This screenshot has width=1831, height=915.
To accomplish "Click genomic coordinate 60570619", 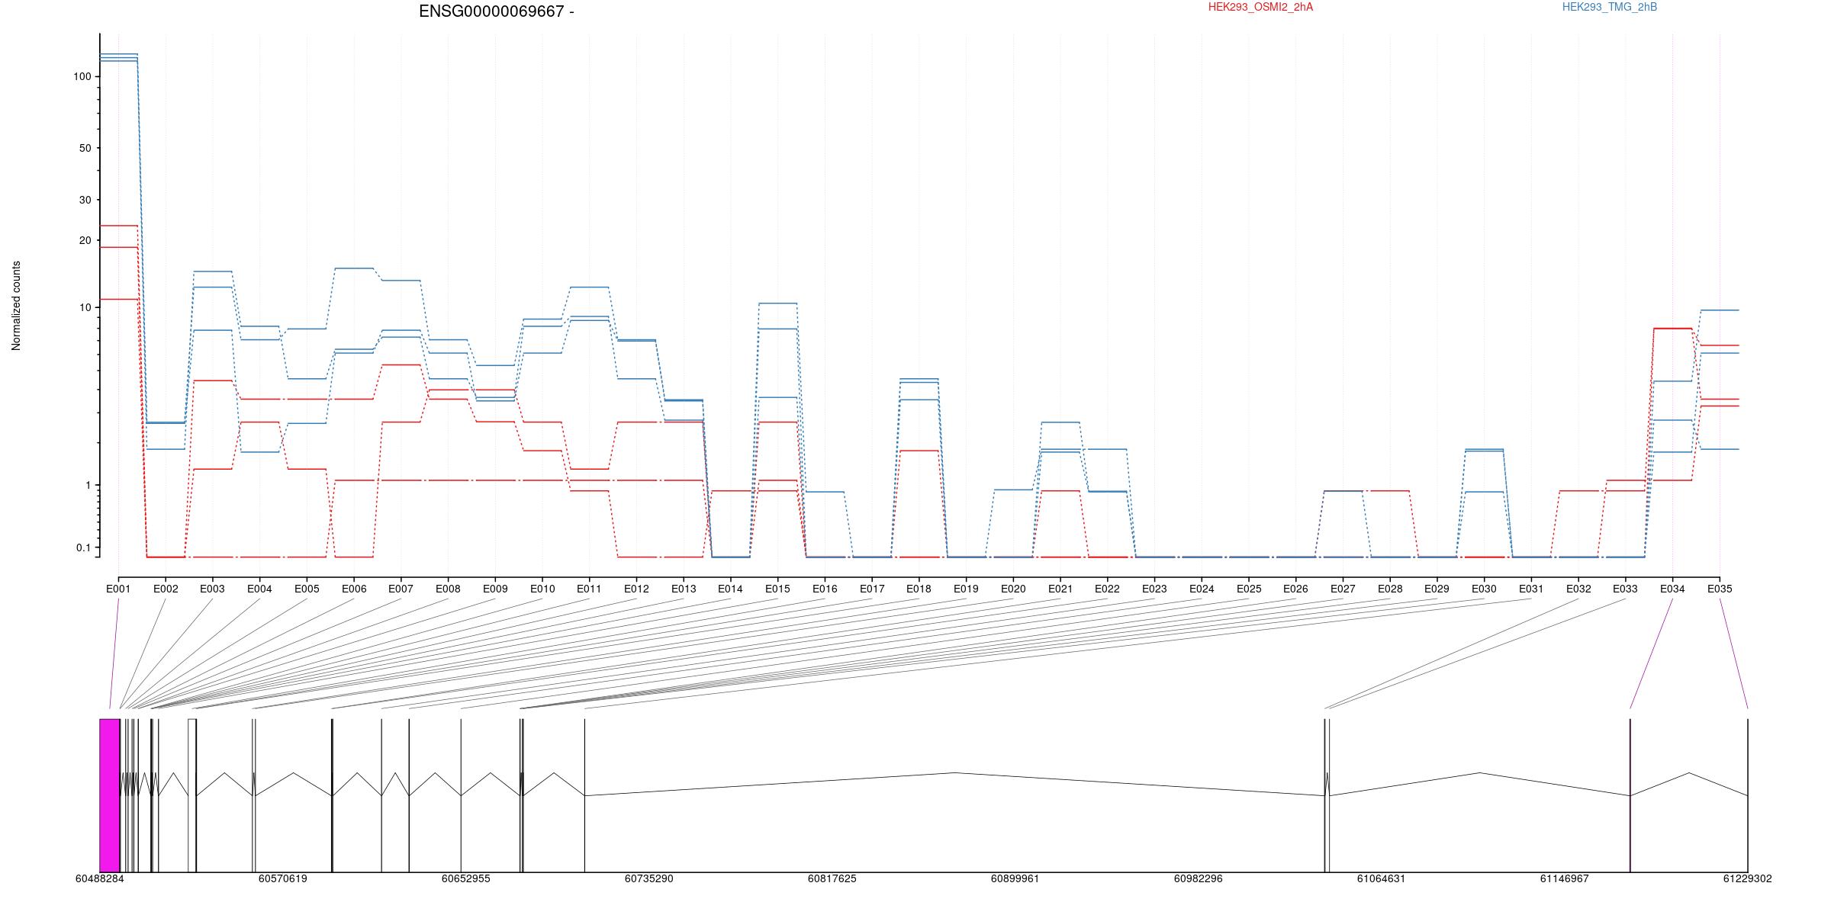I will click(283, 878).
